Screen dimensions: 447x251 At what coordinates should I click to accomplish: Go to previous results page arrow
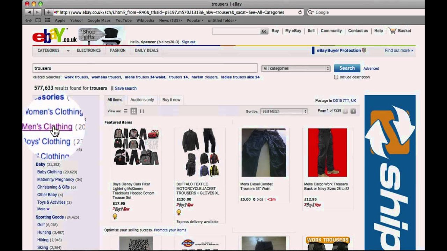(345, 111)
